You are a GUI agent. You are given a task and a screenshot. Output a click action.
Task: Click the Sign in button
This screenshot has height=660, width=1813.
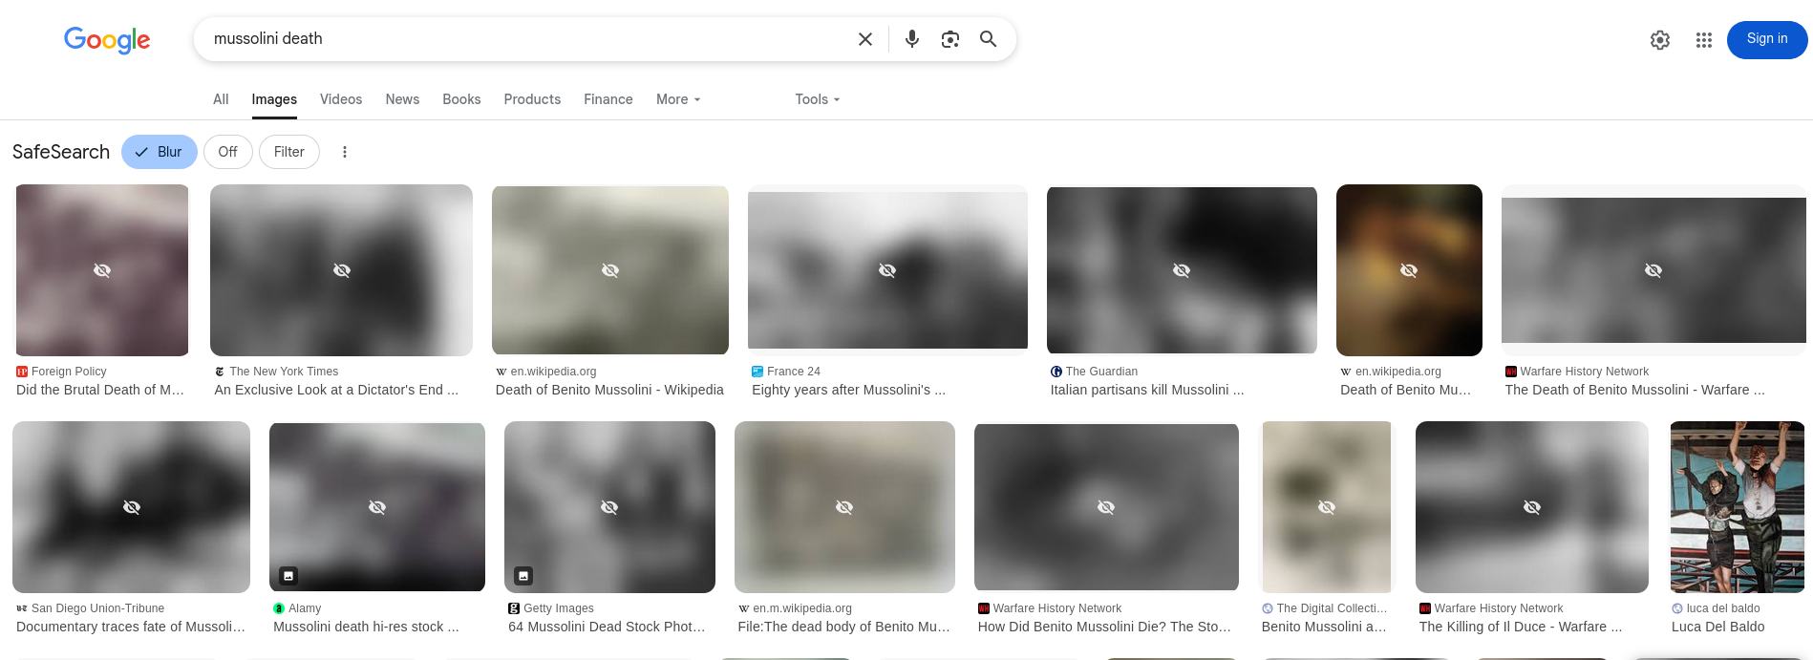coord(1767,40)
